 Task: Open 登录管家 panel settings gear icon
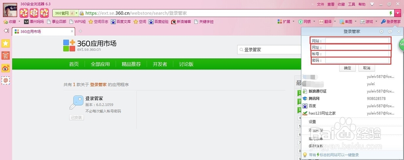tap(382, 31)
